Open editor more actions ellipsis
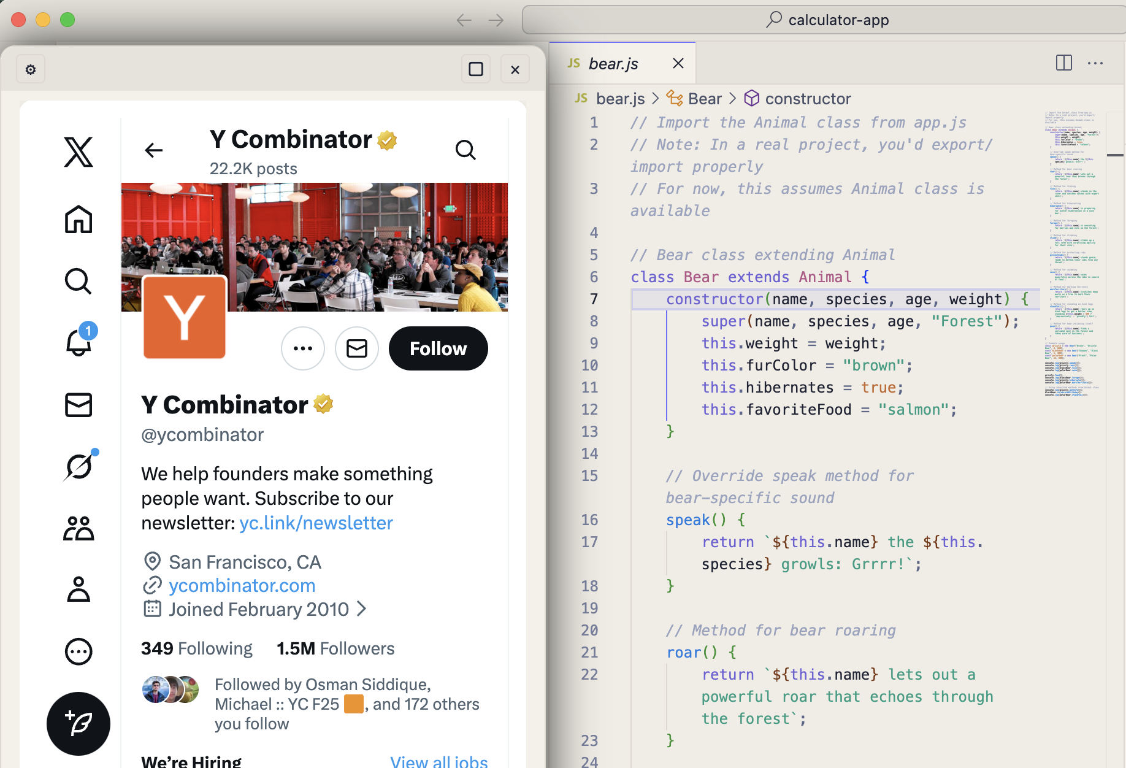1126x768 pixels. click(x=1095, y=63)
